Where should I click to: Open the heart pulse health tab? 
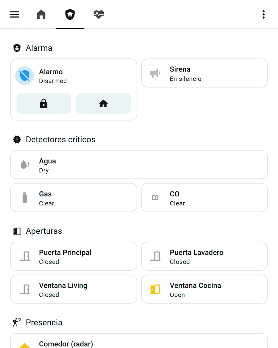click(x=99, y=15)
